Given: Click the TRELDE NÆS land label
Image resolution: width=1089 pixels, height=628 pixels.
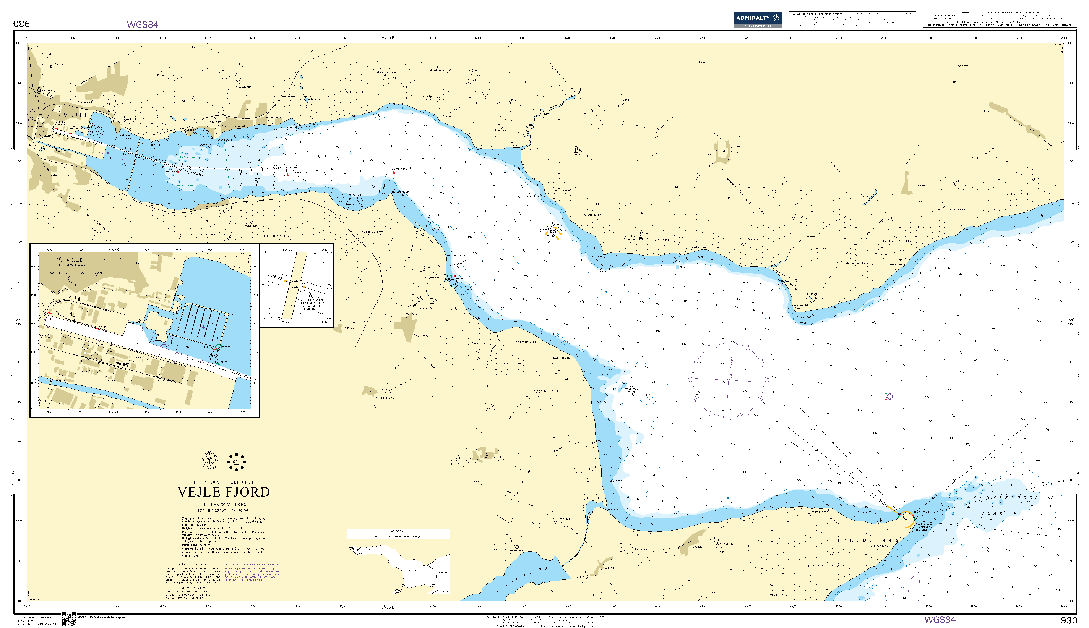Looking at the screenshot, I should tap(868, 540).
